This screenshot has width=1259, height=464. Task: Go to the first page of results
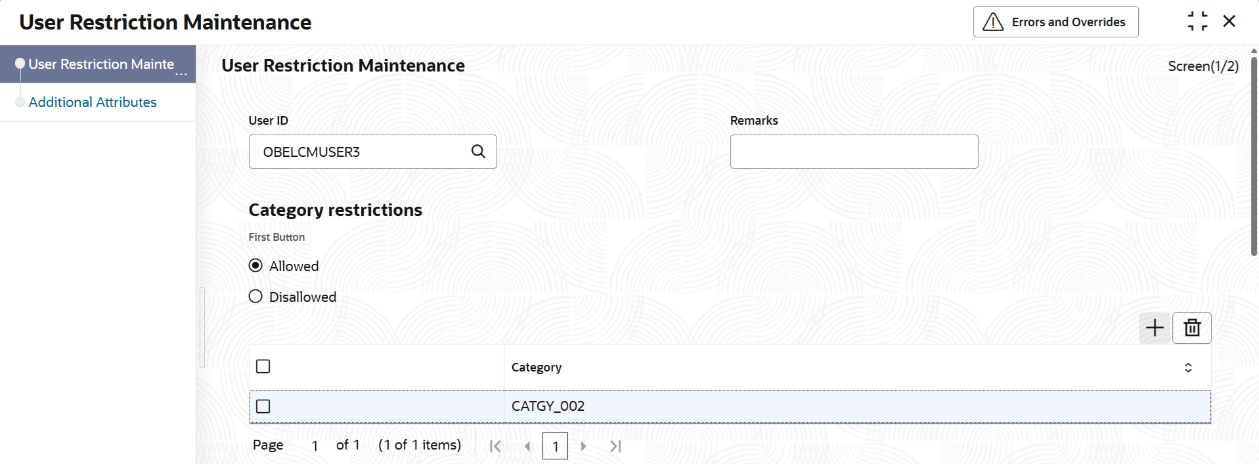tap(495, 446)
